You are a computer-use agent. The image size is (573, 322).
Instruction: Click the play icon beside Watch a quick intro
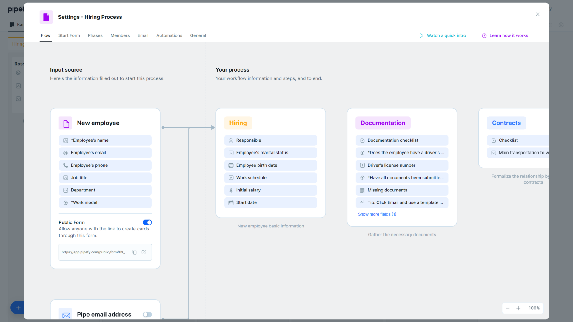[421, 35]
